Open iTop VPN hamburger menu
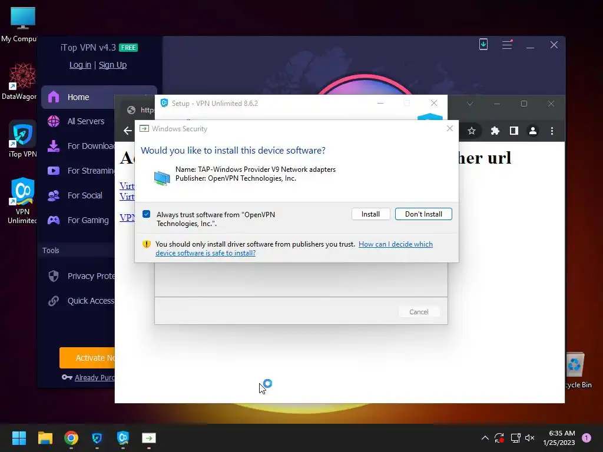The width and height of the screenshot is (603, 452). (x=507, y=45)
